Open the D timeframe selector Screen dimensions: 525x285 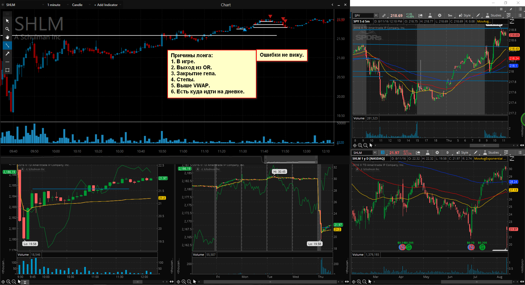(x=447, y=152)
